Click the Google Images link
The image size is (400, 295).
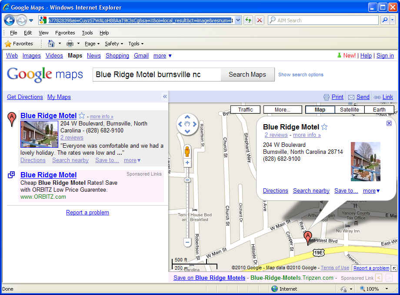(32, 55)
